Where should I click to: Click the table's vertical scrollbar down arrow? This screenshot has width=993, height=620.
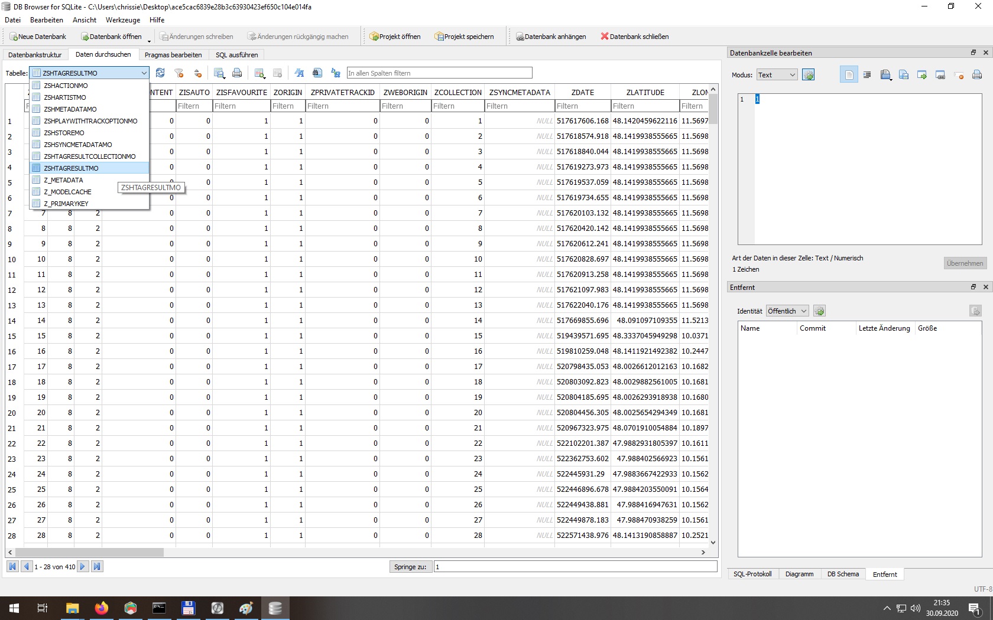(x=713, y=542)
